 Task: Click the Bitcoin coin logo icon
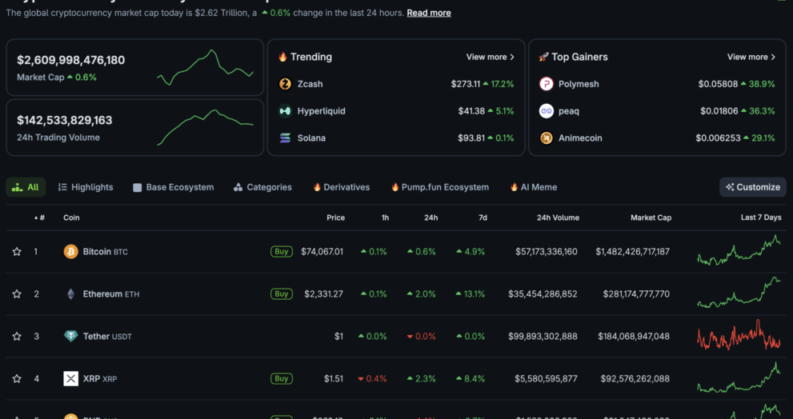tap(71, 252)
